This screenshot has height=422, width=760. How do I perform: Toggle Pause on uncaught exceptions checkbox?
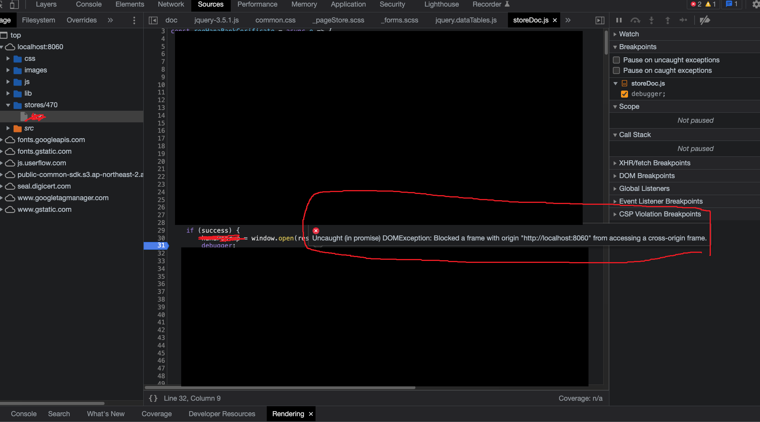tap(617, 59)
